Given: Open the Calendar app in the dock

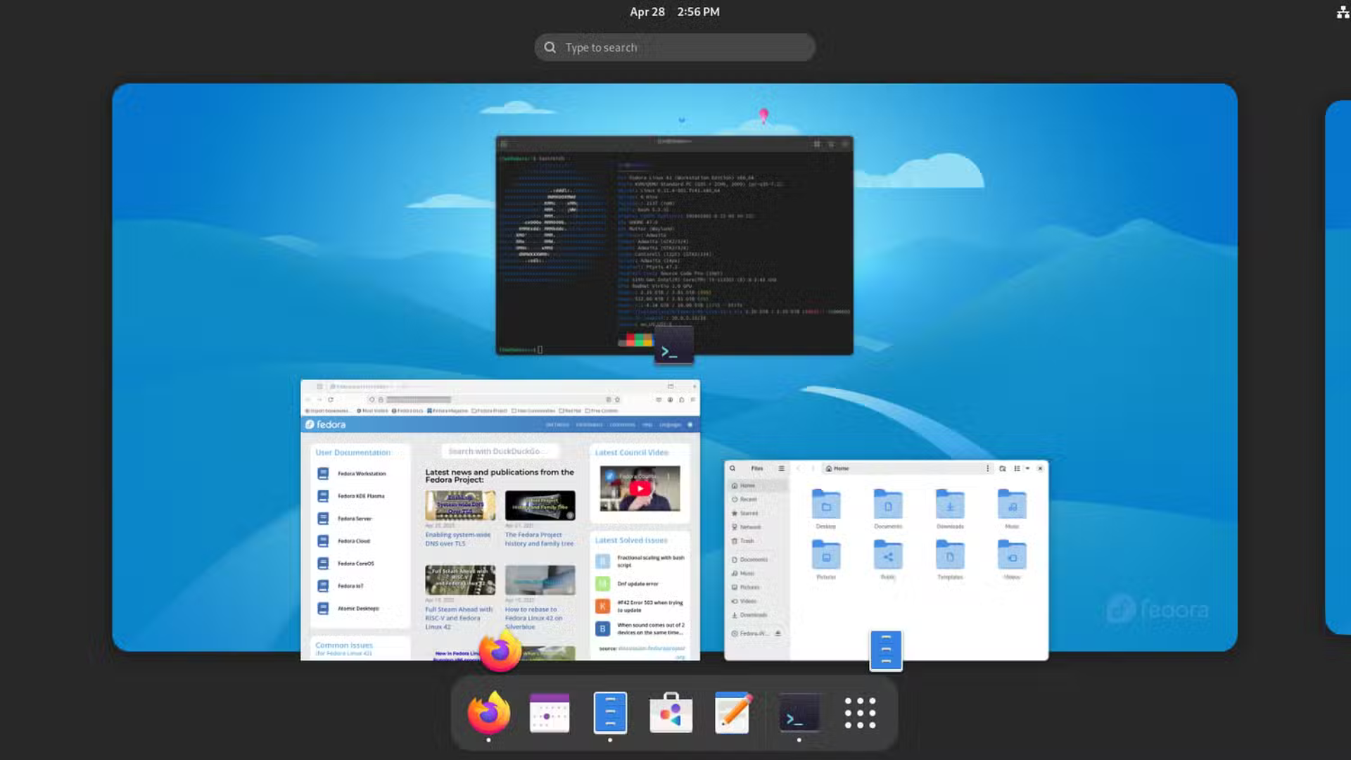Looking at the screenshot, I should 550,713.
